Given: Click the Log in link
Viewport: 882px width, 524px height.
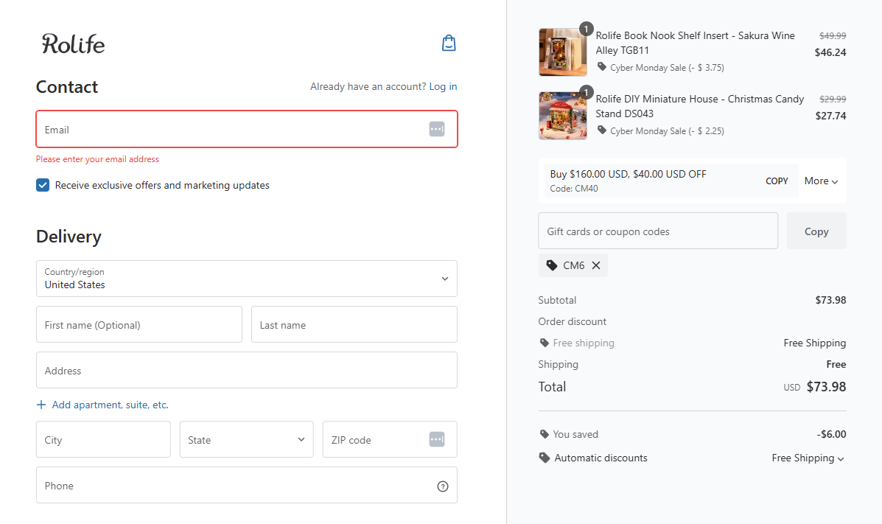Looking at the screenshot, I should point(444,87).
